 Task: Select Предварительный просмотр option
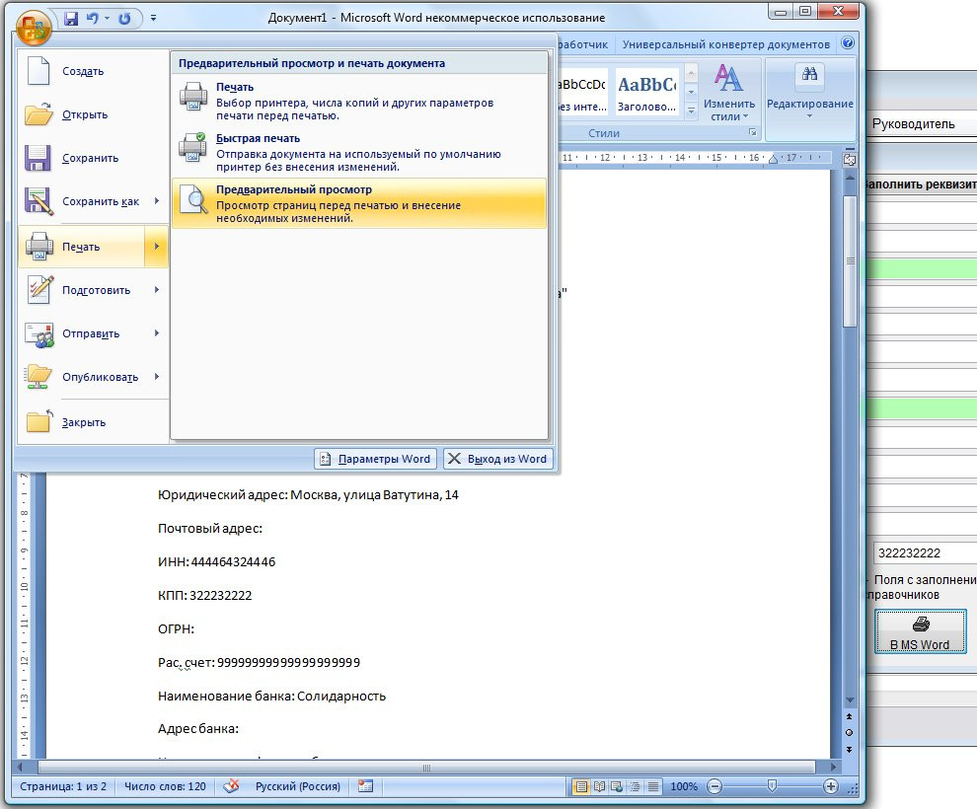[x=359, y=203]
